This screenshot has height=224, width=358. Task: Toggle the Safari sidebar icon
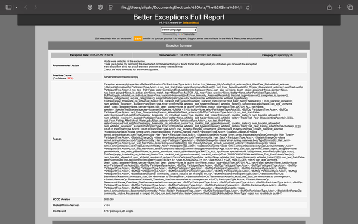pos(8,7)
